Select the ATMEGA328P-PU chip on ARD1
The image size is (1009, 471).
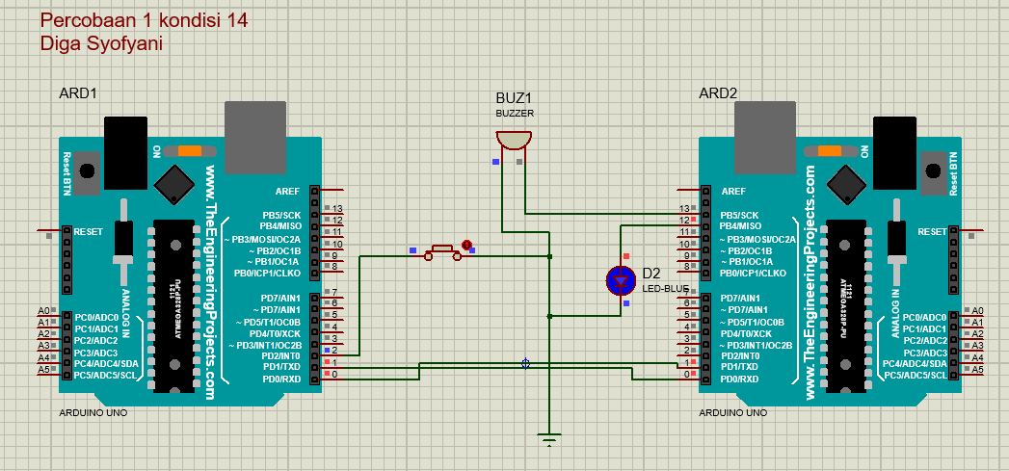click(174, 305)
